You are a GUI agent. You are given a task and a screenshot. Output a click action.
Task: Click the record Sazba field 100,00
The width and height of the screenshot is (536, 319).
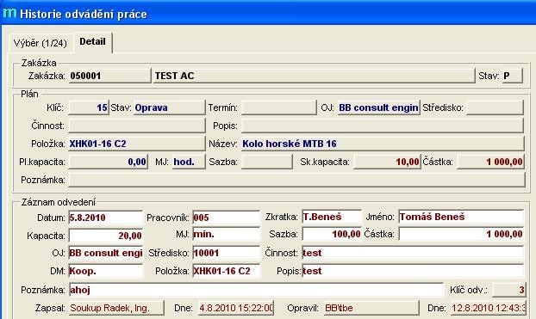[332, 234]
